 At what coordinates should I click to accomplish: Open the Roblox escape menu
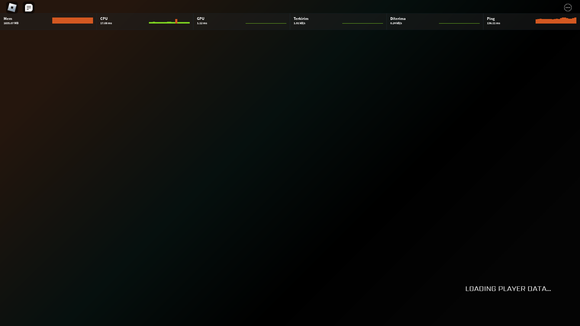(x=12, y=7)
